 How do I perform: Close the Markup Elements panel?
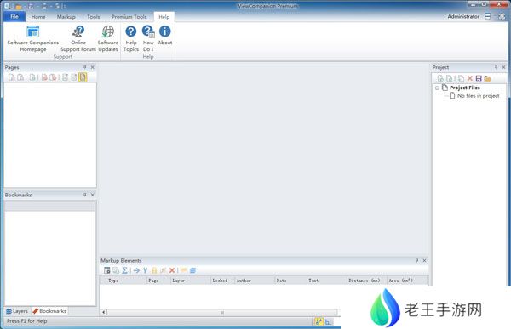(x=425, y=260)
